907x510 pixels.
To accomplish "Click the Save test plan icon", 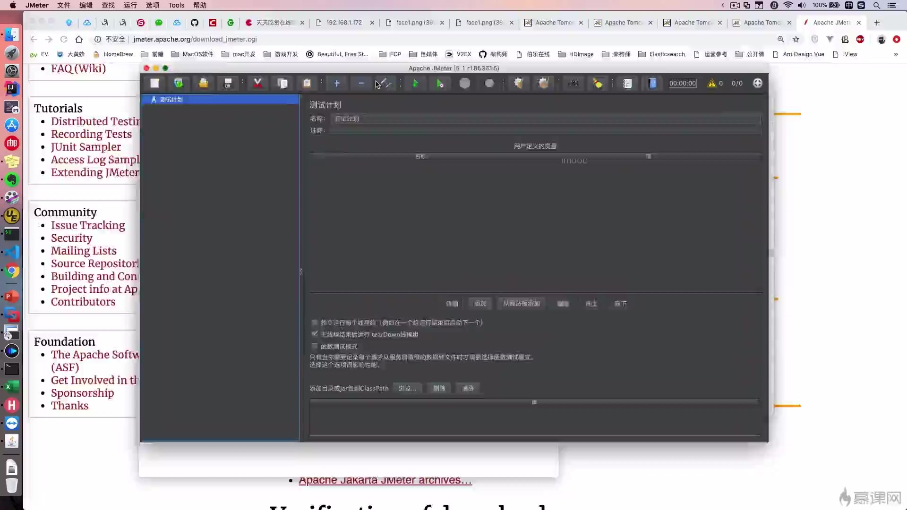I will coord(228,83).
